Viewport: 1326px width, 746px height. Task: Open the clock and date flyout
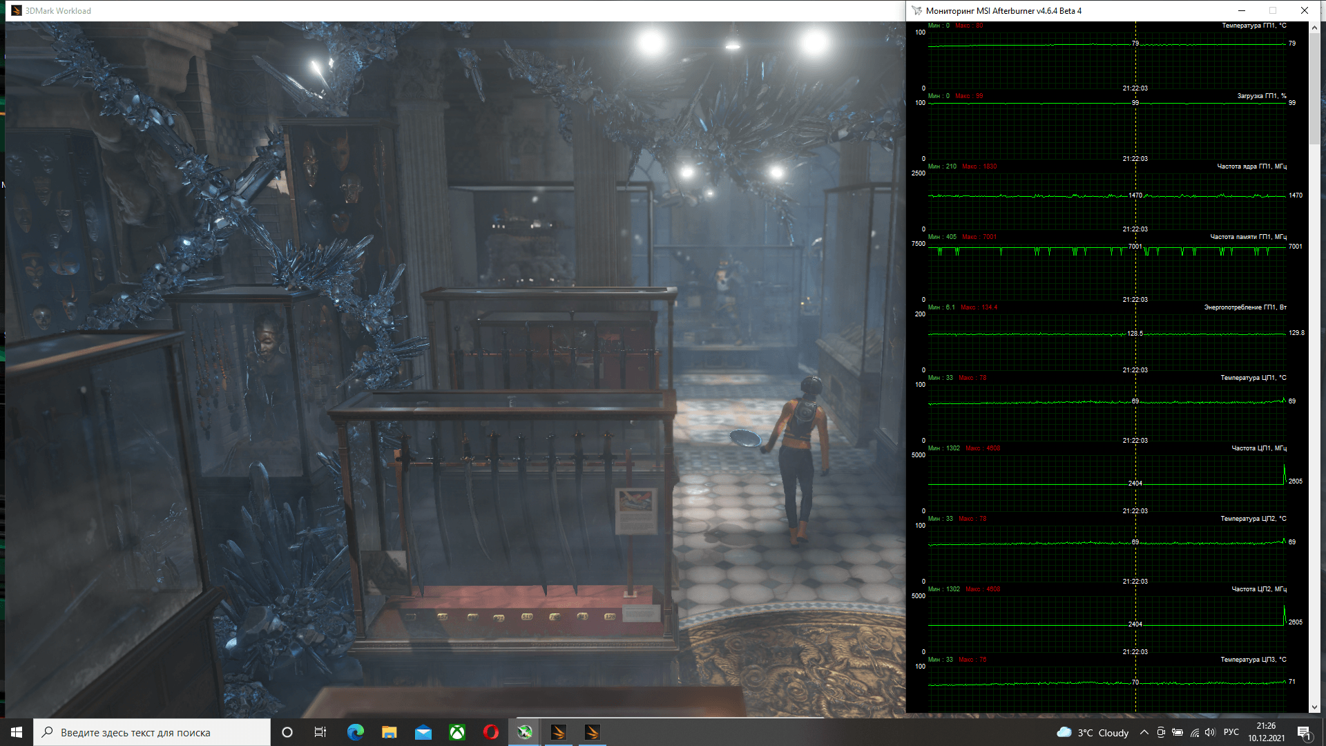click(1266, 732)
